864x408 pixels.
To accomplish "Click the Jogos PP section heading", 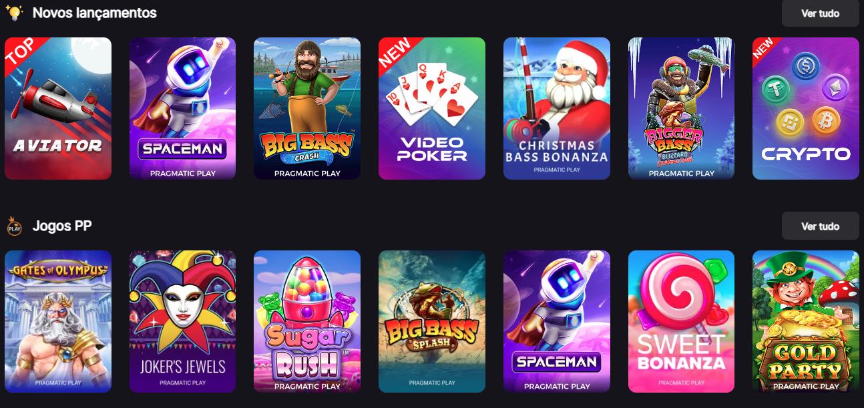I will click(x=62, y=226).
